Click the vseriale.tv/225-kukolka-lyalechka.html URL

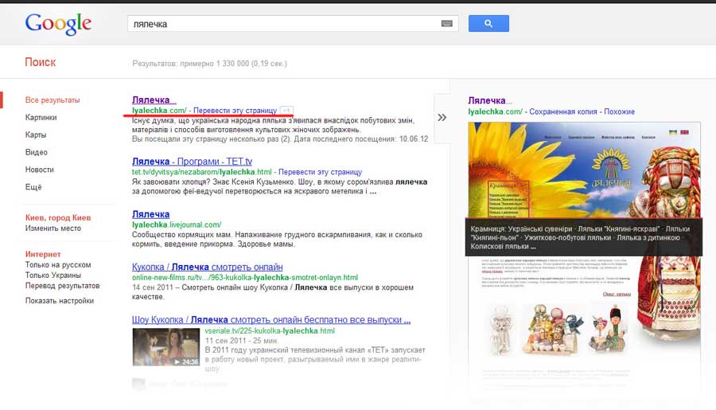[x=270, y=330]
